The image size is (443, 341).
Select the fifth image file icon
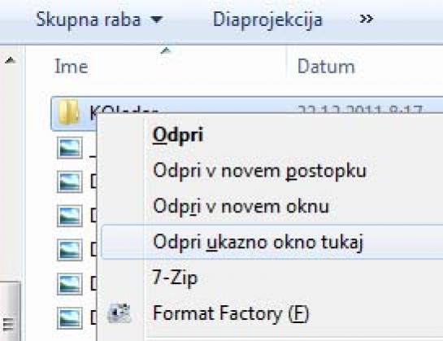(70, 284)
